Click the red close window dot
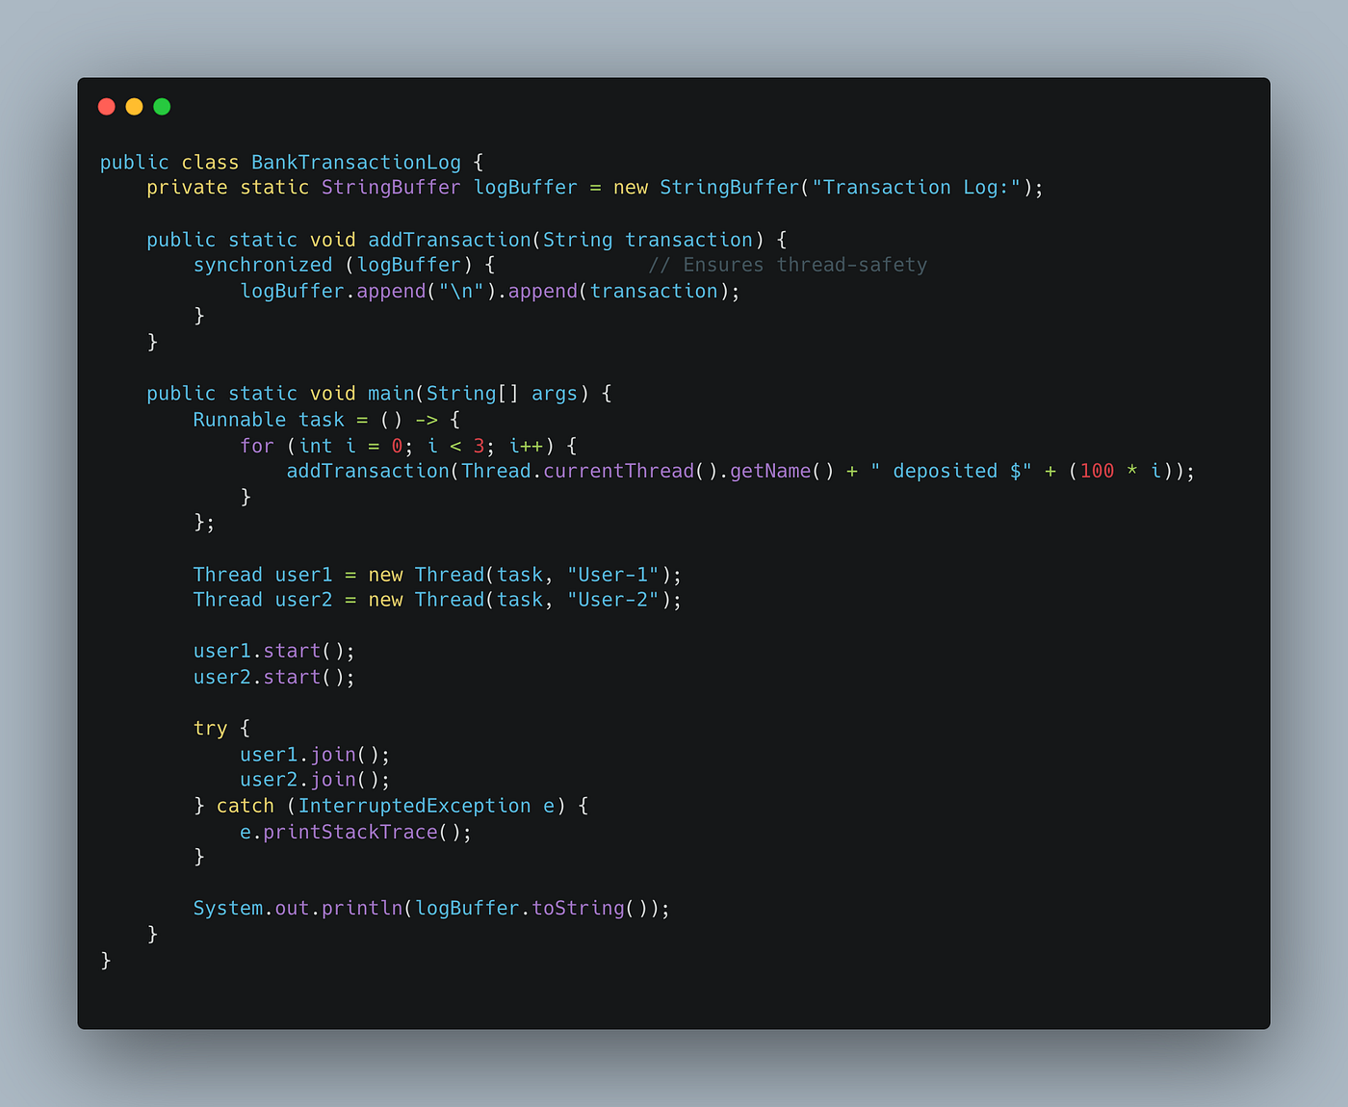This screenshot has width=1348, height=1107. pos(107,107)
